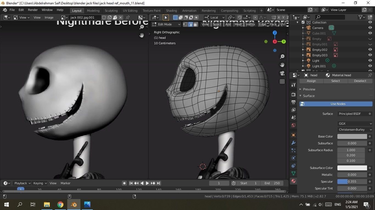Switch to the UV Editing workspace
Image resolution: width=375 pixels, height=210 pixels.
[x=130, y=11]
